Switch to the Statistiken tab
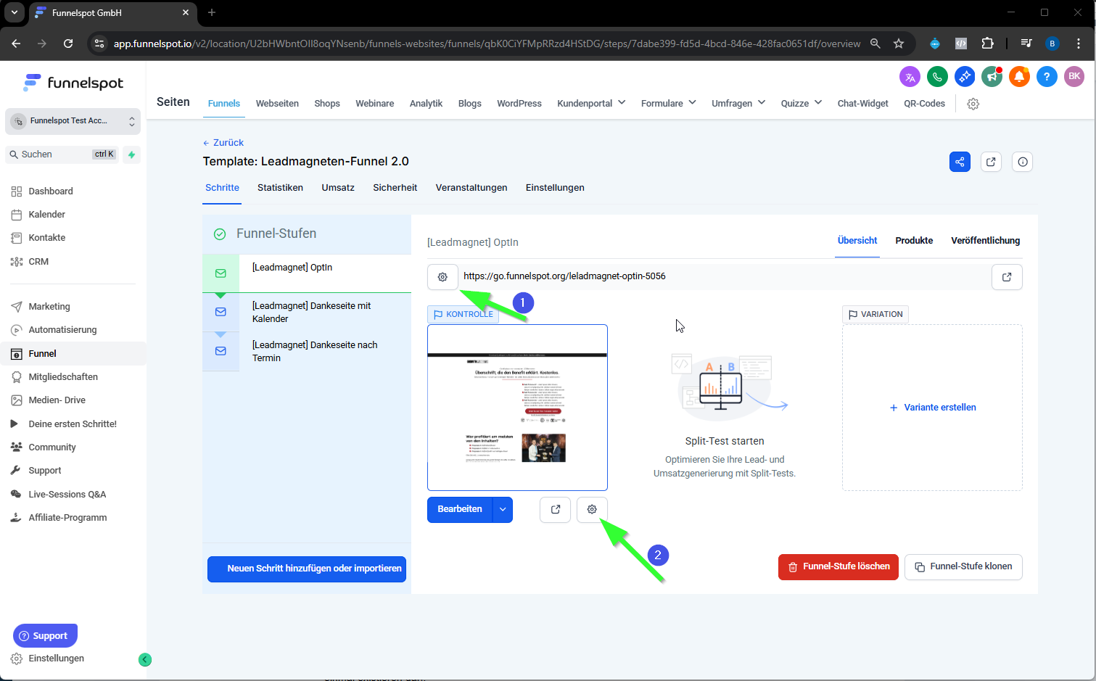 280,188
